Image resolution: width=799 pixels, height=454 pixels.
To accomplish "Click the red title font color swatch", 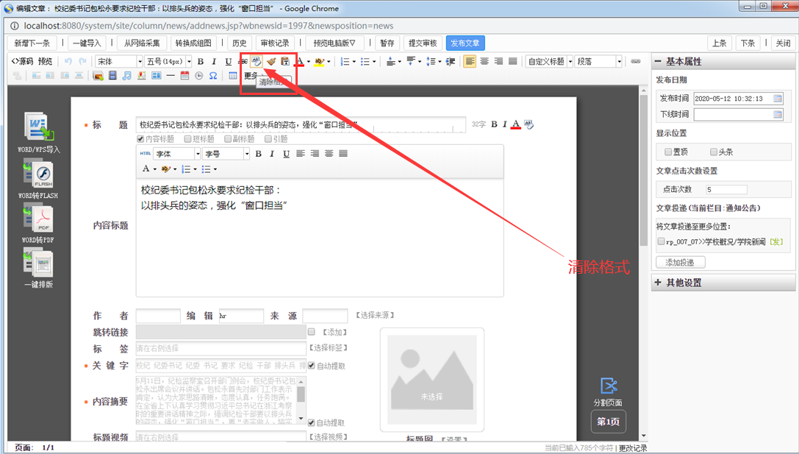I will [516, 124].
